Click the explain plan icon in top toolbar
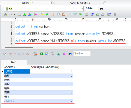This screenshot has width=131, height=108. pyautogui.click(x=35, y=15)
